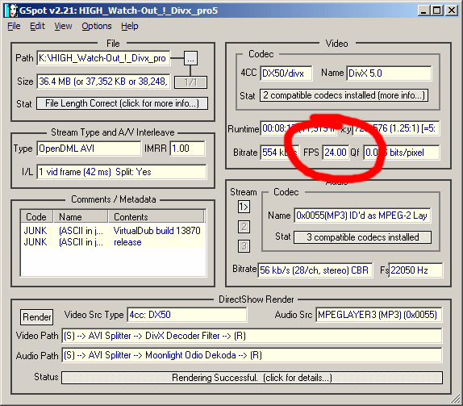
Task: Click the Qf bits/pixel field
Action: (x=401, y=153)
